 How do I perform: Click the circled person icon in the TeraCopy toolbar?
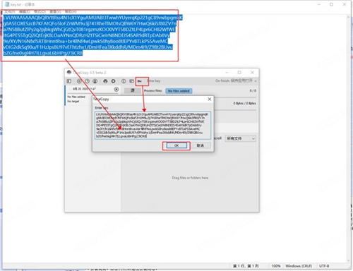(95, 81)
